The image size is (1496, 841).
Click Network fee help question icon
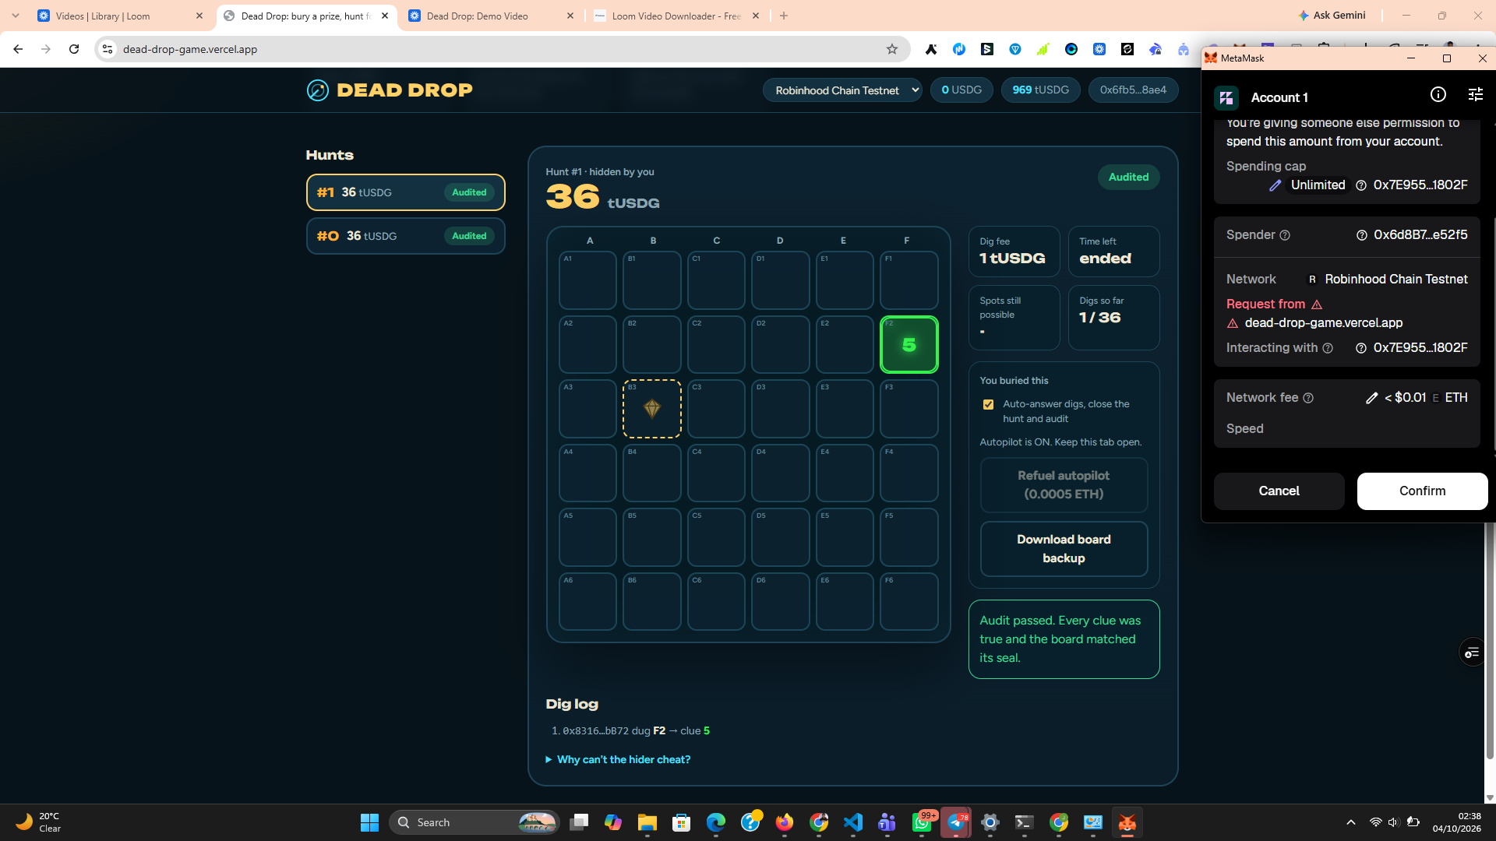pyautogui.click(x=1308, y=398)
